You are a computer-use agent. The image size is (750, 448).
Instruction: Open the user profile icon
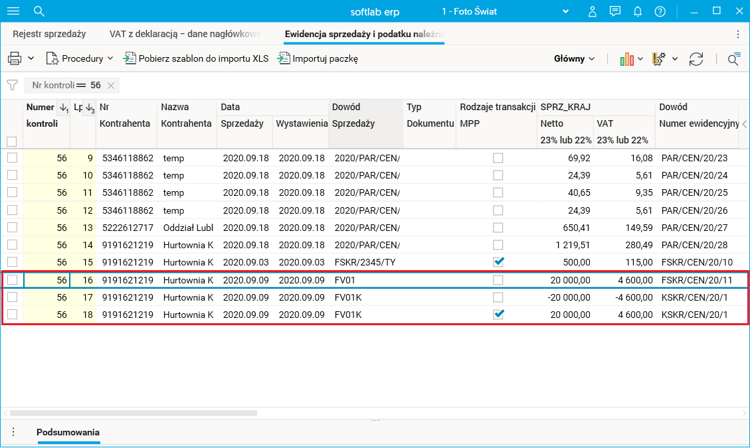(593, 11)
